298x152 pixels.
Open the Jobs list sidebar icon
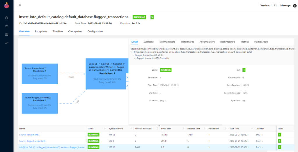point(6,26)
